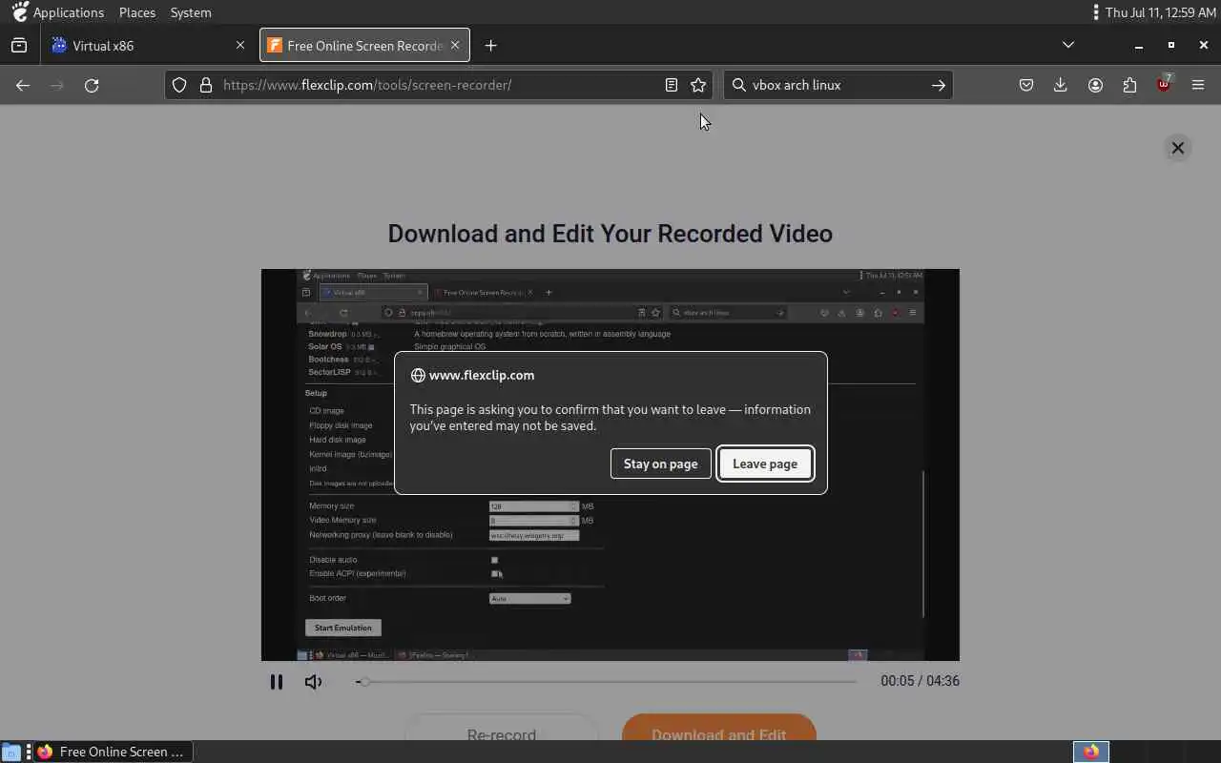The width and height of the screenshot is (1221, 763).
Task: Go back to previous page
Action: coord(23,85)
